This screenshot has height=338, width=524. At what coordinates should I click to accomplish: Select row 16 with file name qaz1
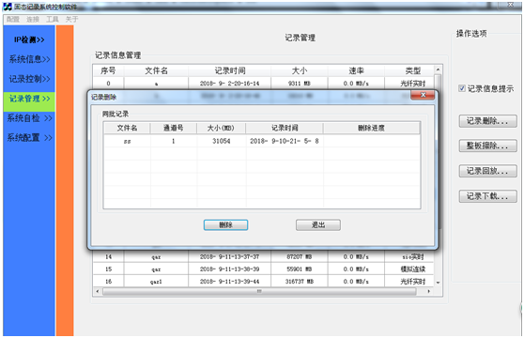(x=264, y=282)
